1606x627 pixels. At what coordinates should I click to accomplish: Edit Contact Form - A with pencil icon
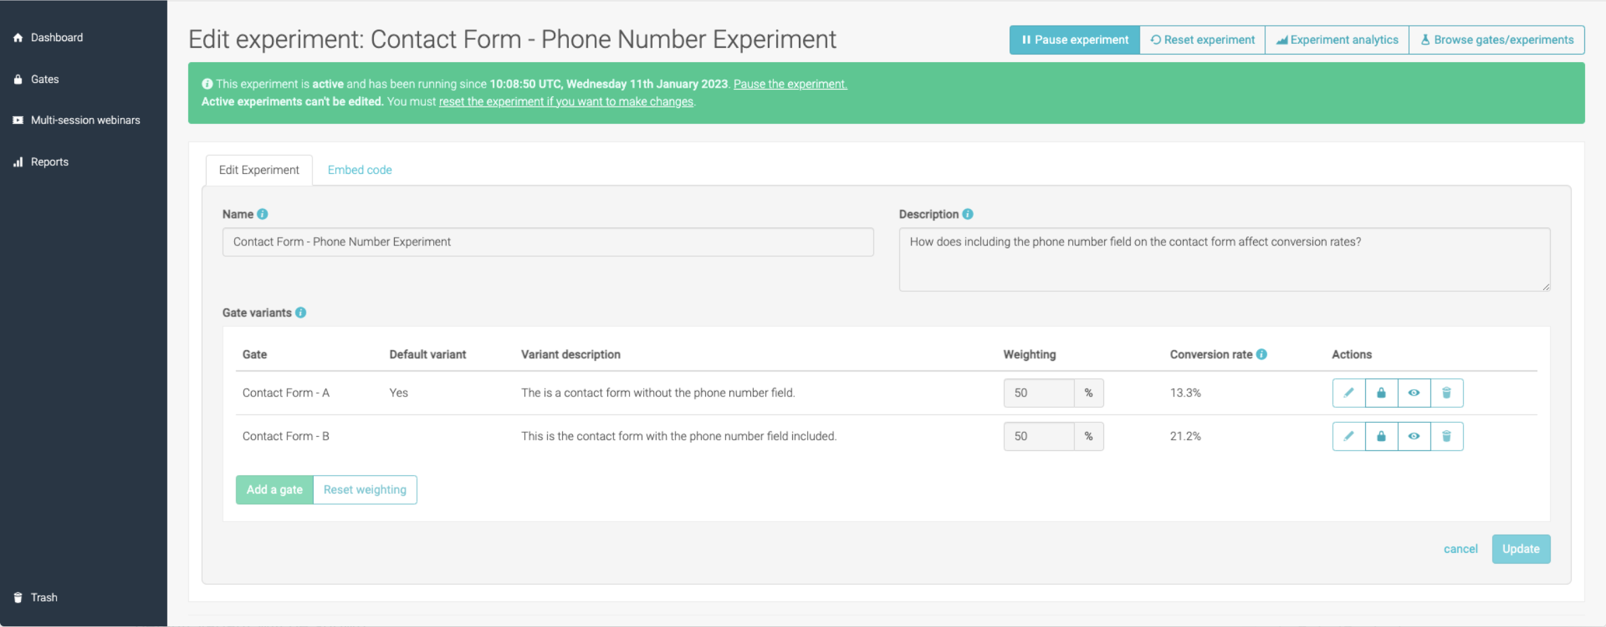pos(1349,393)
